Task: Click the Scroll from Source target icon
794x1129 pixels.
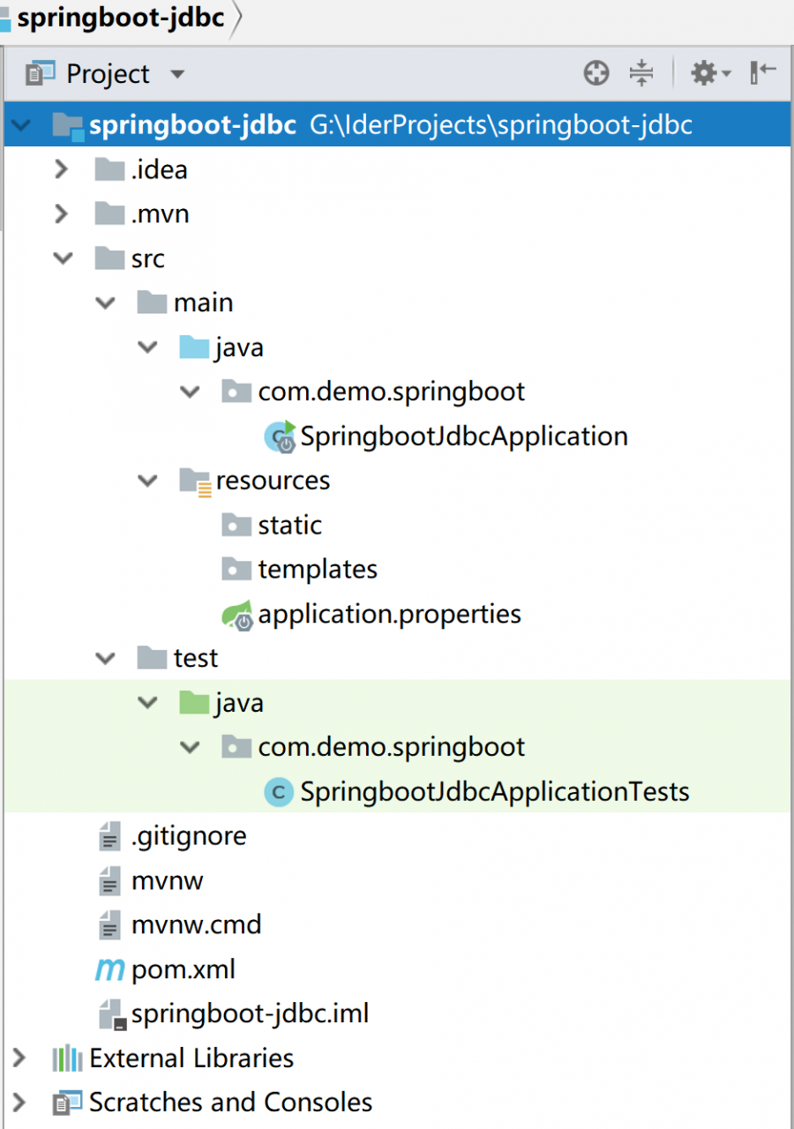Action: pos(596,73)
